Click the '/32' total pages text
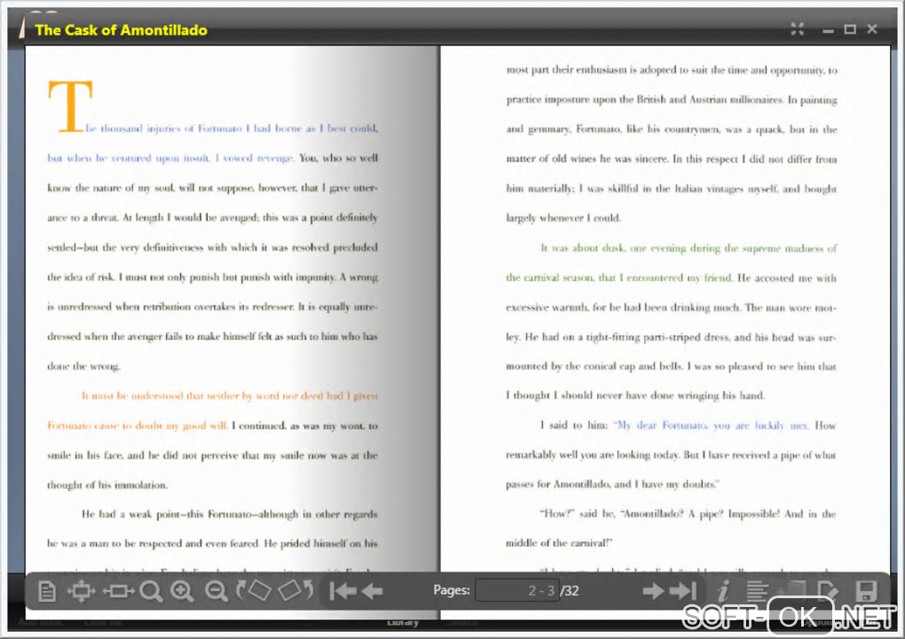This screenshot has height=639, width=905. click(570, 591)
